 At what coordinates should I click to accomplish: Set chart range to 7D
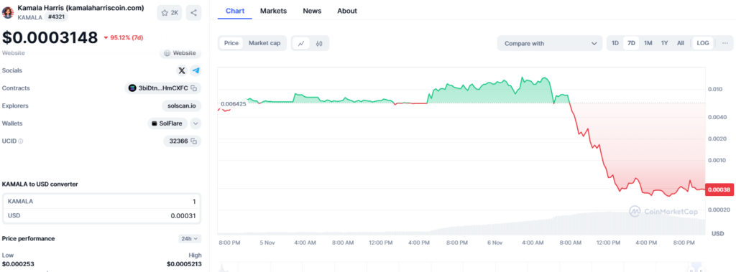coord(631,43)
